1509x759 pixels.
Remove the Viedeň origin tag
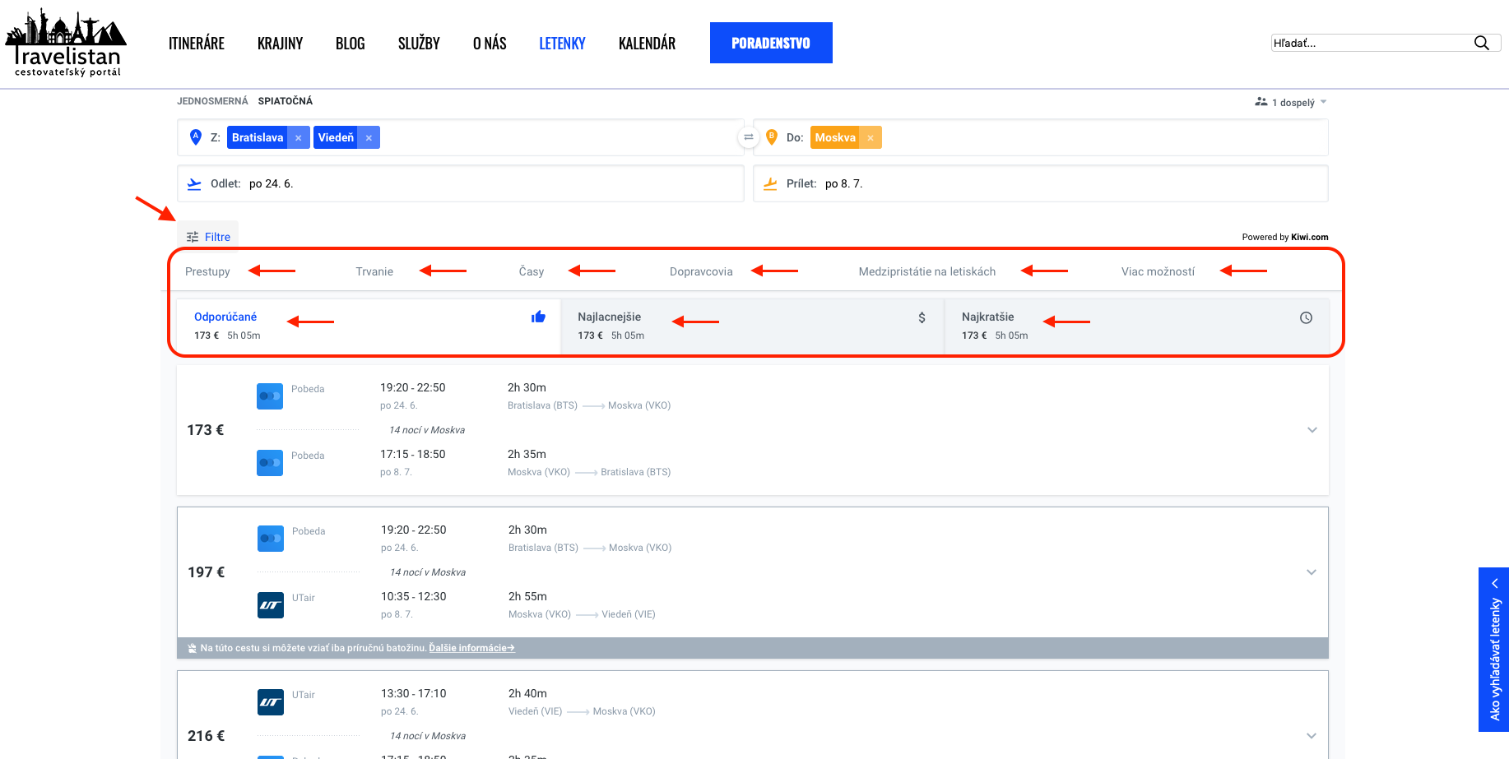pos(369,138)
